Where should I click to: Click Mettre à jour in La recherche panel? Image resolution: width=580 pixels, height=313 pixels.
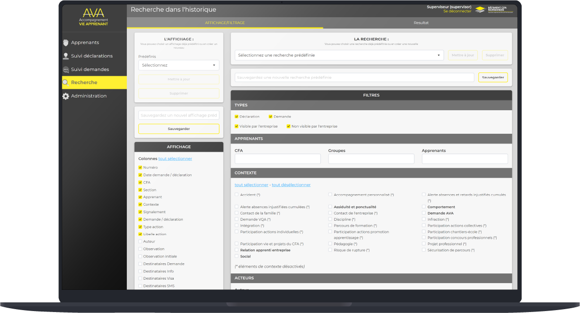coord(463,55)
